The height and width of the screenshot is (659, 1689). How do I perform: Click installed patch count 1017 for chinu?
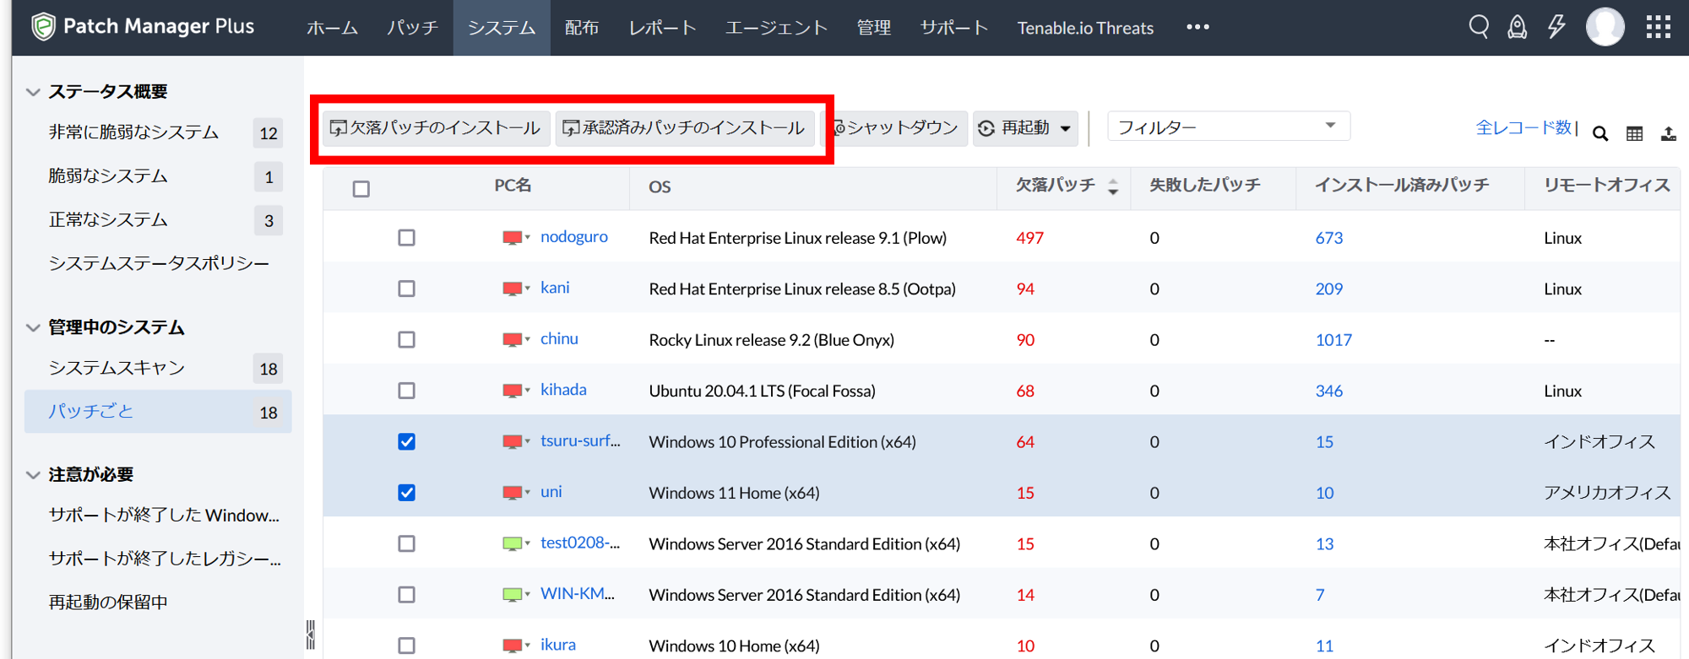tap(1333, 340)
